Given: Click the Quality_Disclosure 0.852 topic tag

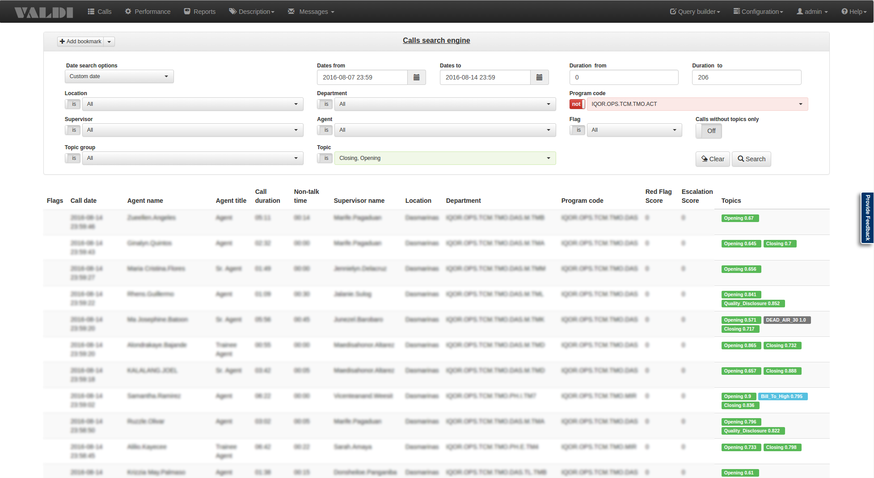Looking at the screenshot, I should (753, 304).
